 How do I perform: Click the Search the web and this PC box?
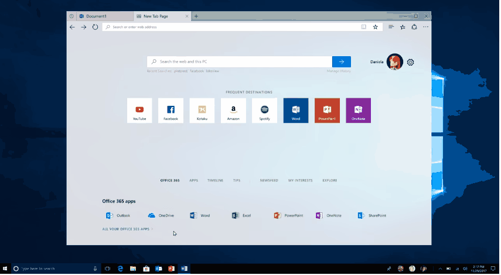(x=240, y=62)
